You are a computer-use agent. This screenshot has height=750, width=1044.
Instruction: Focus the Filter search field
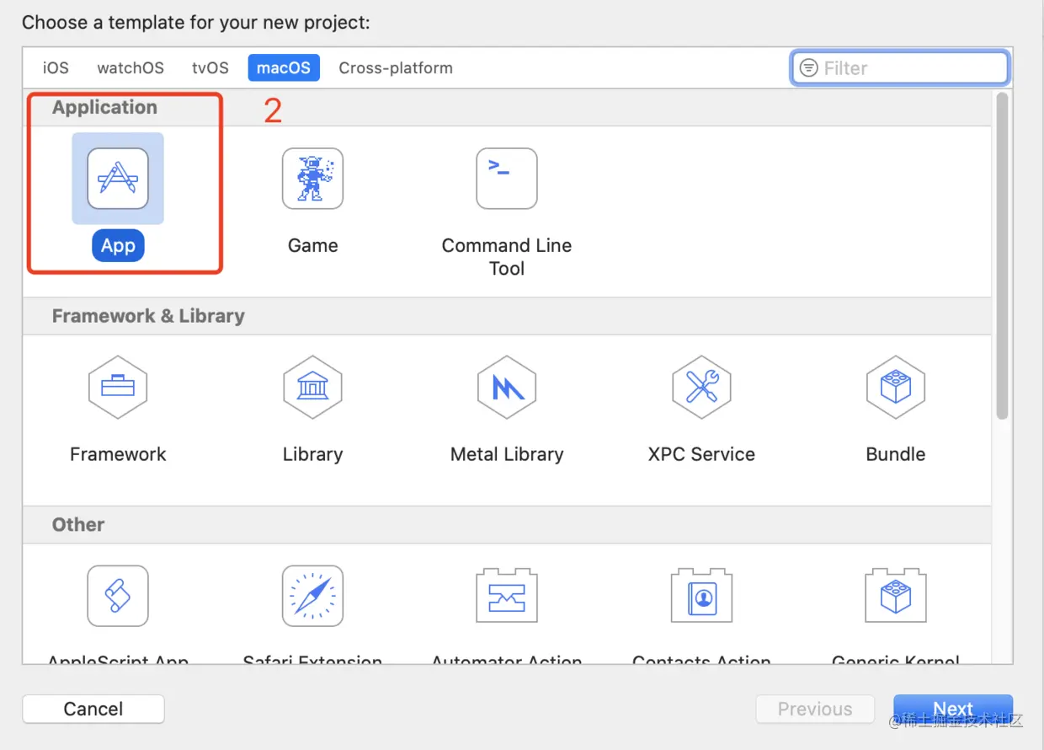pyautogui.click(x=900, y=68)
